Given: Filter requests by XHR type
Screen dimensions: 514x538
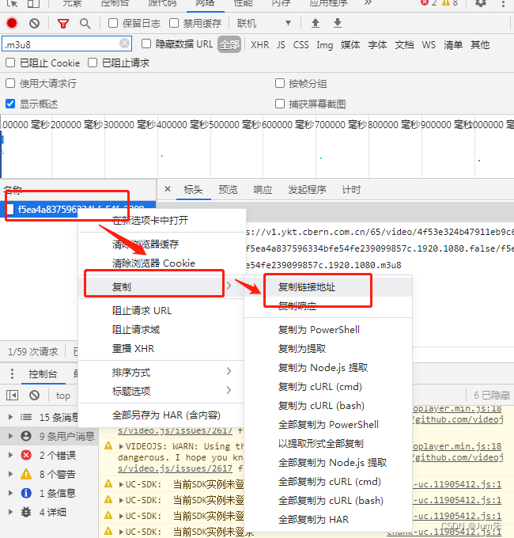Looking at the screenshot, I should coord(259,45).
